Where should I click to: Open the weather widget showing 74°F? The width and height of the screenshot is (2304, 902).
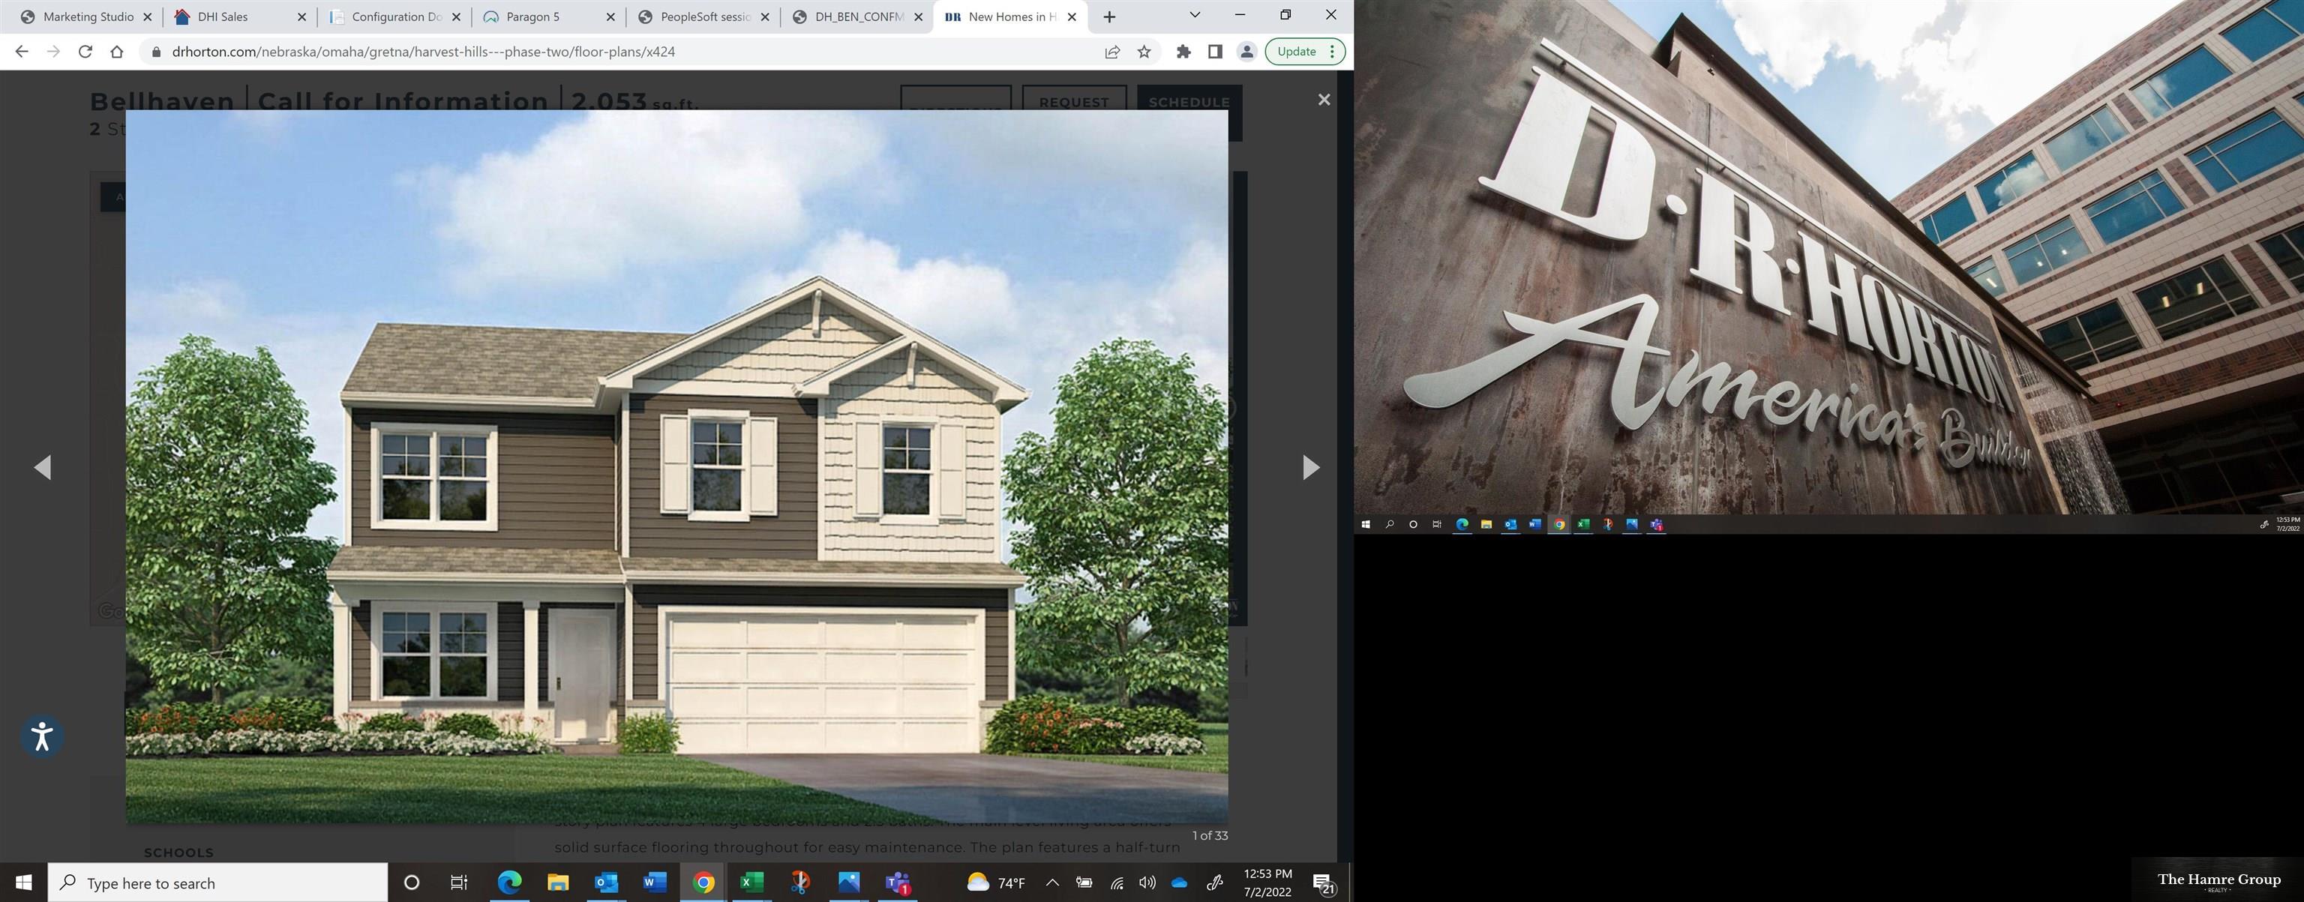995,883
